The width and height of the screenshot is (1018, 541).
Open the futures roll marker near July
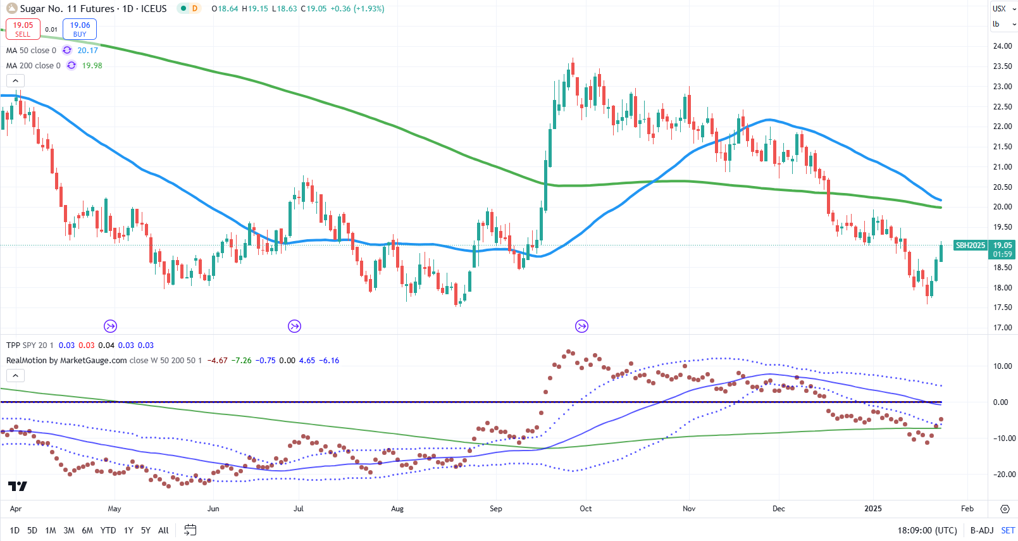tap(294, 326)
